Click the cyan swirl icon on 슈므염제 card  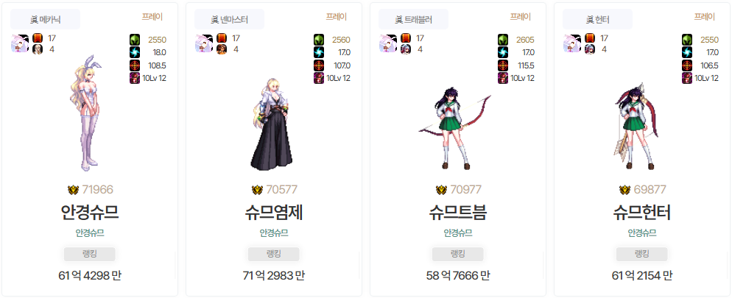point(318,52)
